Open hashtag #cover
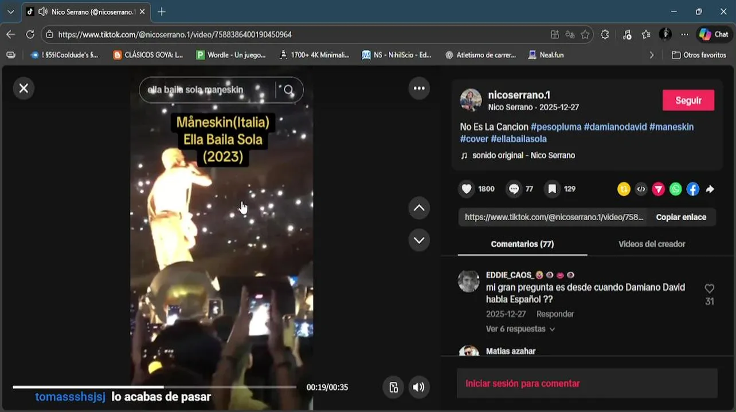This screenshot has width=736, height=412. click(x=474, y=139)
